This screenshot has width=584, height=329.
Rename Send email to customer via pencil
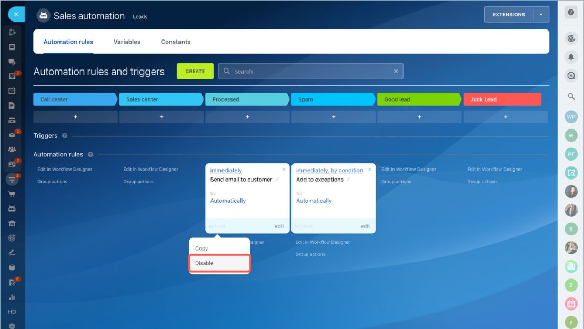277,179
